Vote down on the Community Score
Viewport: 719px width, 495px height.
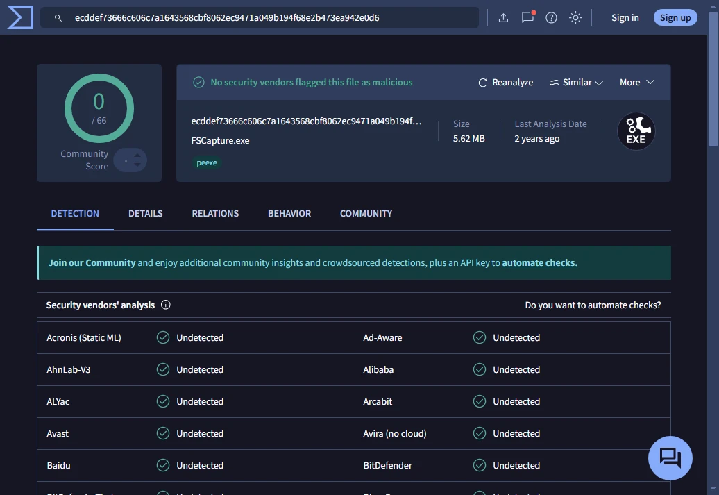click(137, 166)
